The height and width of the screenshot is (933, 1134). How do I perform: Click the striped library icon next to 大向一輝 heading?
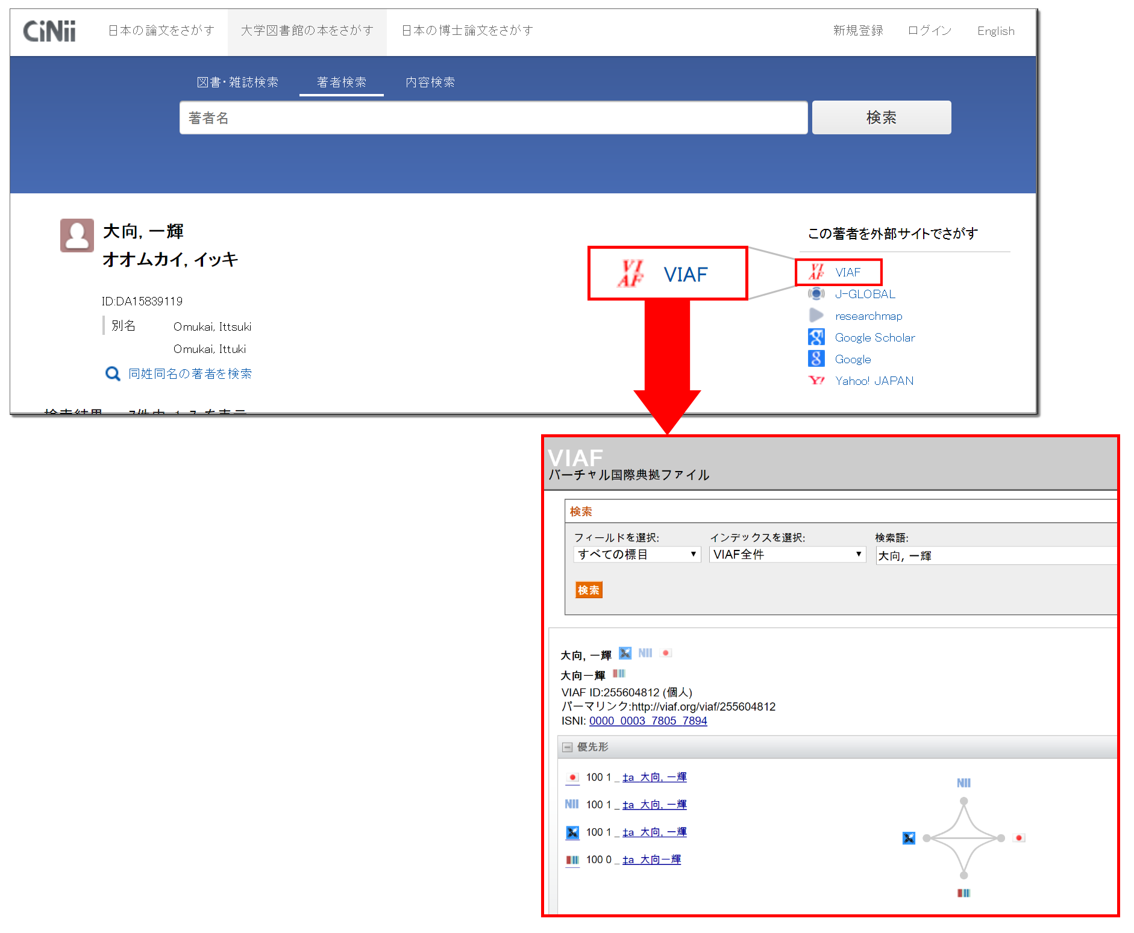pos(619,673)
